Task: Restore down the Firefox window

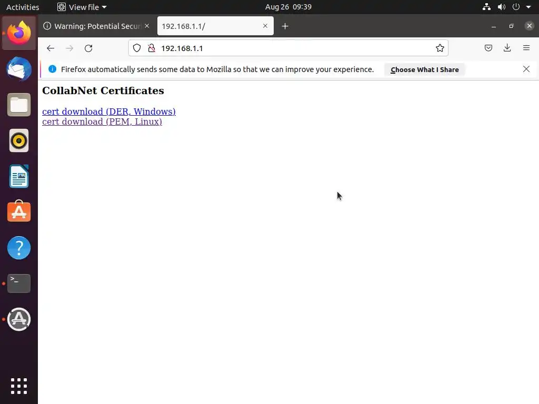Action: [512, 26]
